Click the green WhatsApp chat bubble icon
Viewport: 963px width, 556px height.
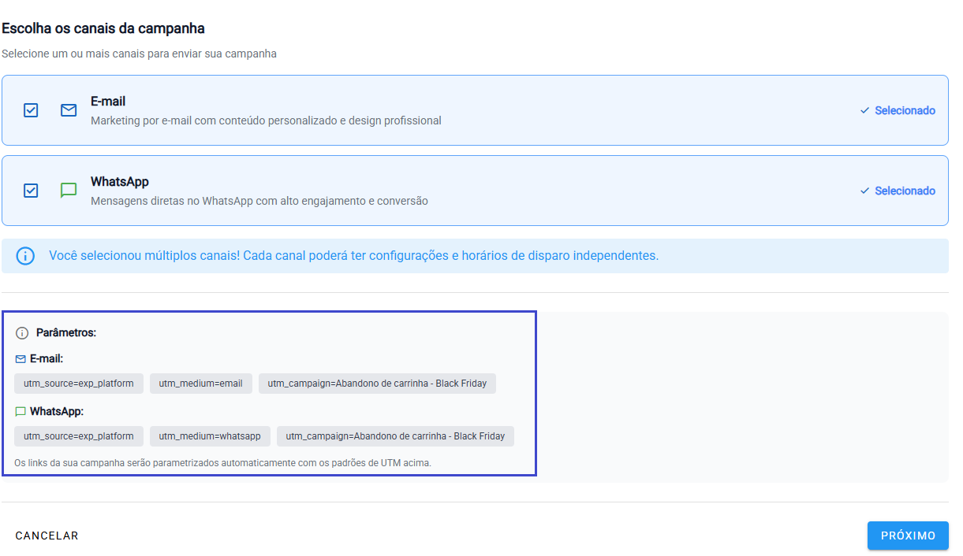click(69, 191)
